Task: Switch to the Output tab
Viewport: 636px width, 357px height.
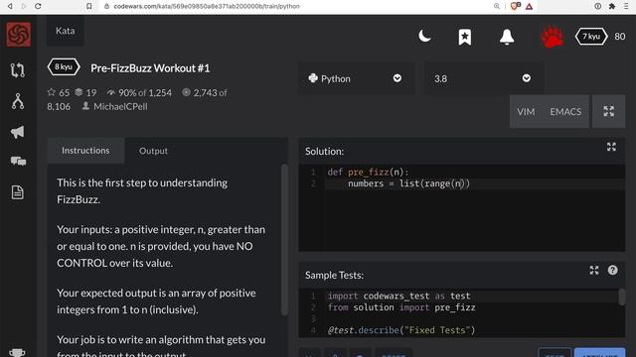Action: click(x=153, y=151)
